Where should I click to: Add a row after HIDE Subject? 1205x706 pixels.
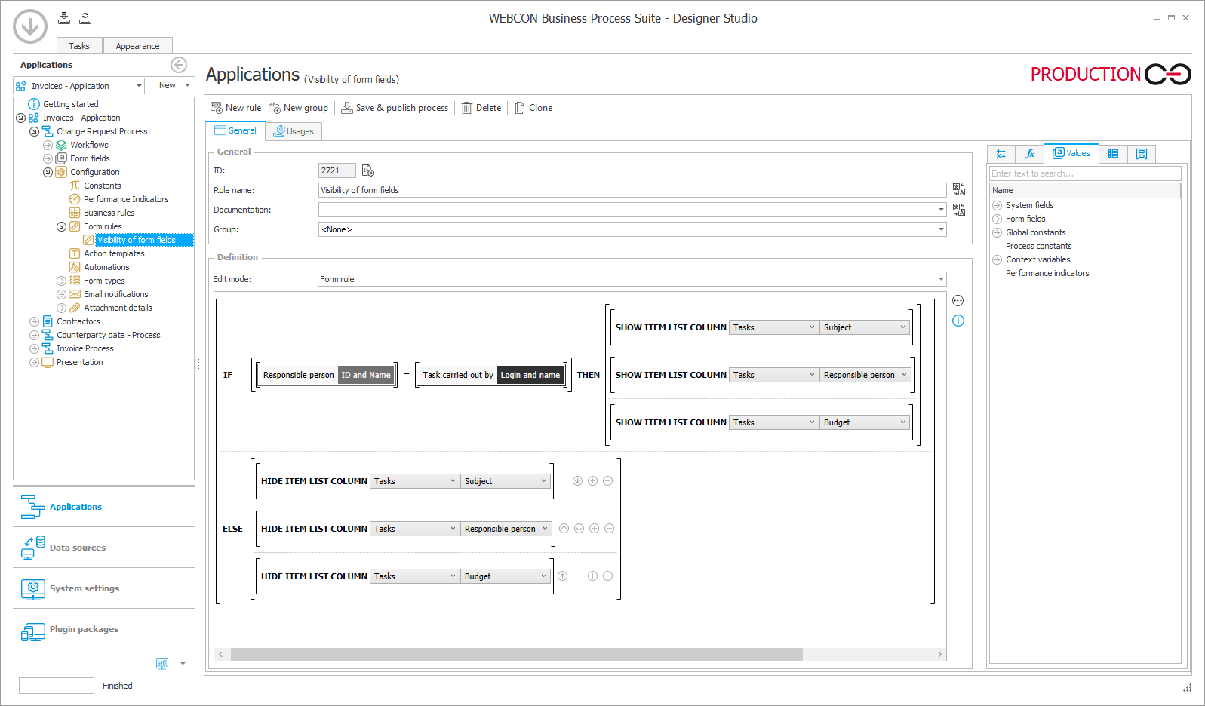(x=592, y=480)
